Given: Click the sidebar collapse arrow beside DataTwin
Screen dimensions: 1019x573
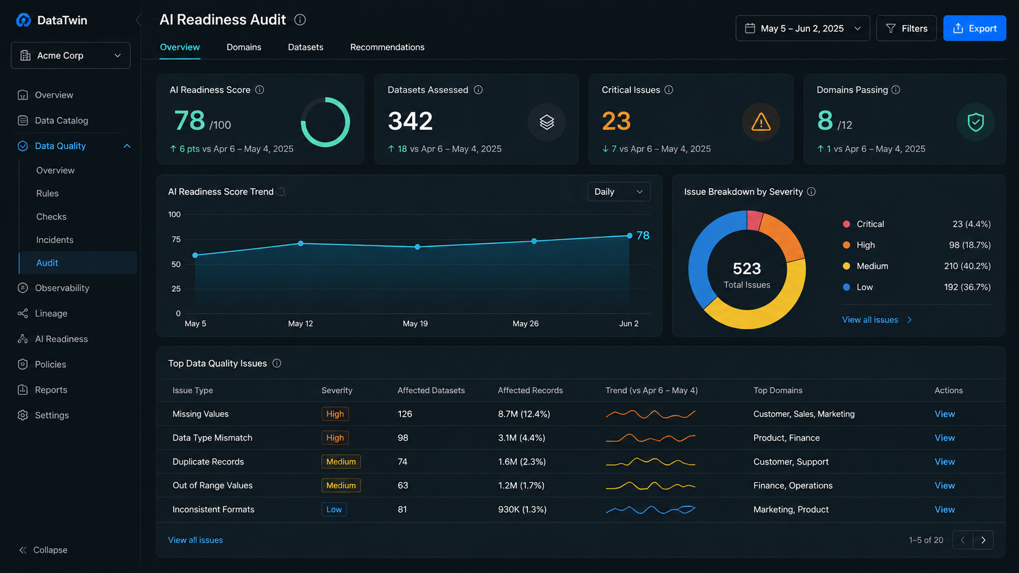Looking at the screenshot, I should [138, 20].
